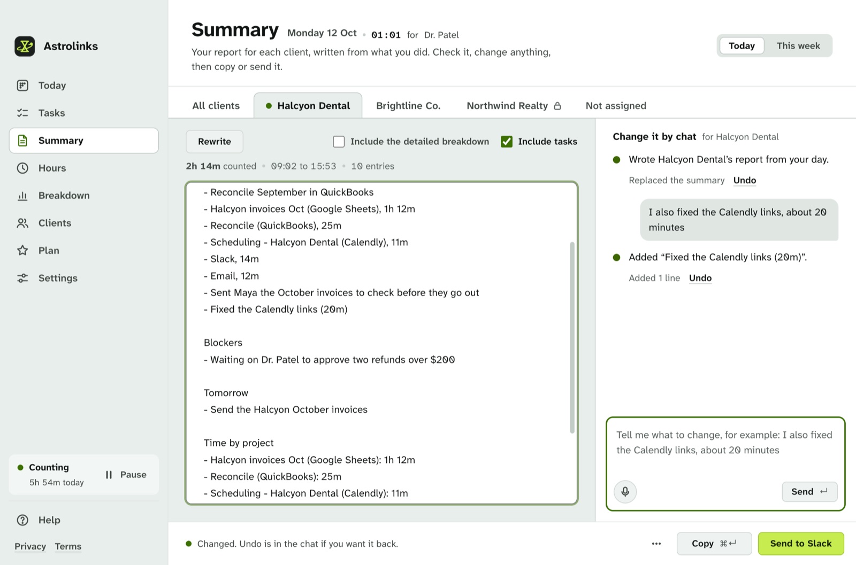The width and height of the screenshot is (856, 565).
Task: Click the 'Email, 12m' entry
Action: [x=231, y=276]
